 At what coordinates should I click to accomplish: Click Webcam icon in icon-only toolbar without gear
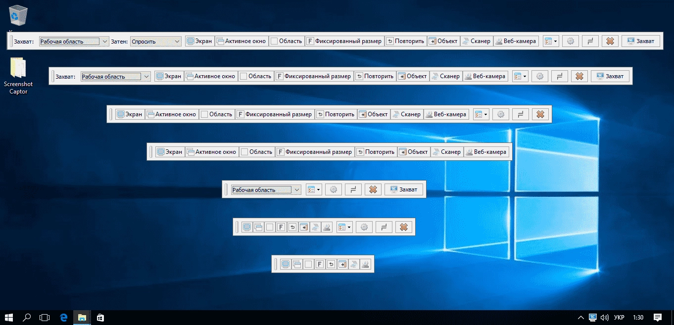[365, 264]
